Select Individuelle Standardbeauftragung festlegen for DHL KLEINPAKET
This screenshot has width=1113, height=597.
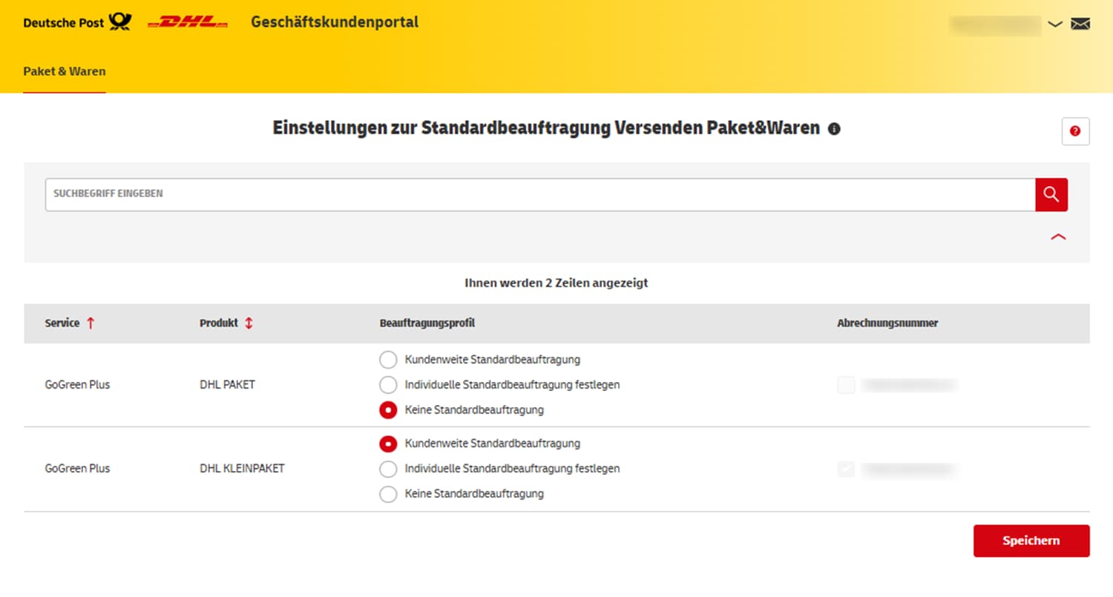click(388, 469)
